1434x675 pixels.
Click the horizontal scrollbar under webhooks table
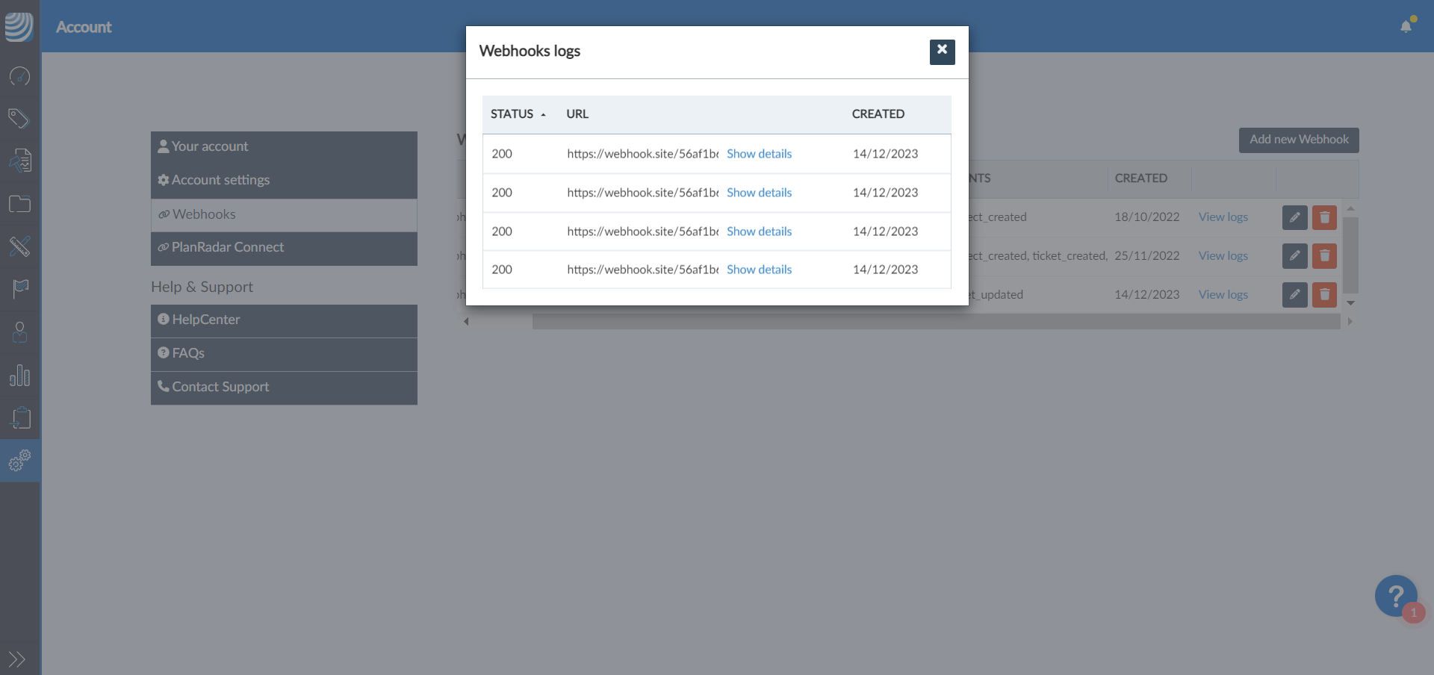click(x=935, y=322)
